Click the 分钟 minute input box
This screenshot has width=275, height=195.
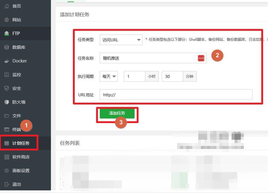click(172, 77)
